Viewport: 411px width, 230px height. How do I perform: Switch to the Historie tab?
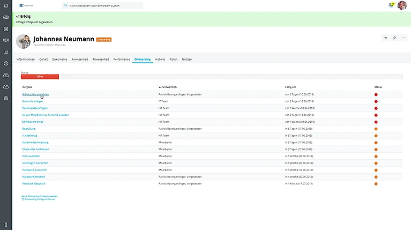[160, 60]
